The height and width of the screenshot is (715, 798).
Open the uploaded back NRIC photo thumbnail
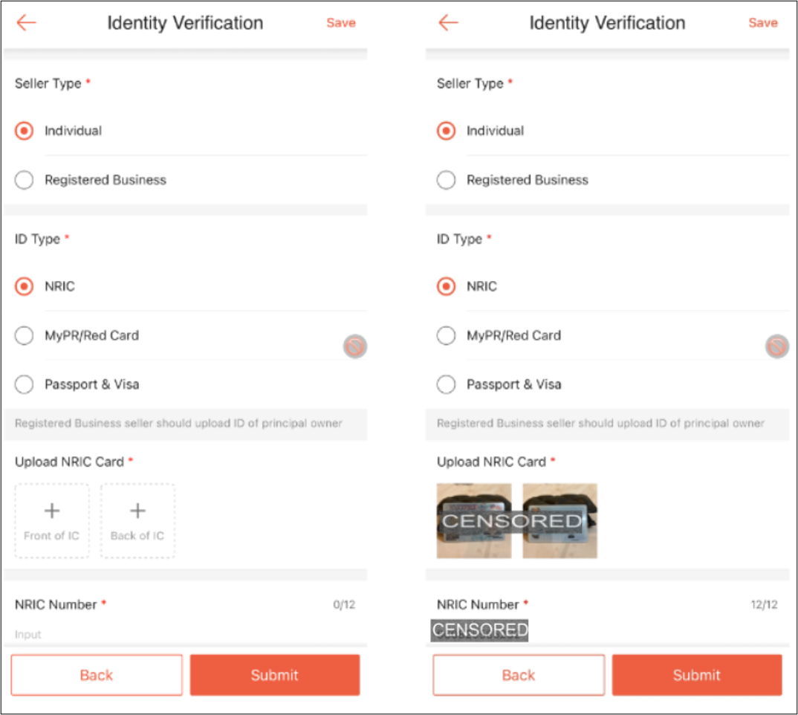point(559,520)
